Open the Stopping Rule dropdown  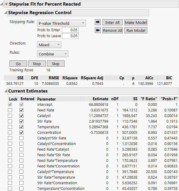(61, 23)
